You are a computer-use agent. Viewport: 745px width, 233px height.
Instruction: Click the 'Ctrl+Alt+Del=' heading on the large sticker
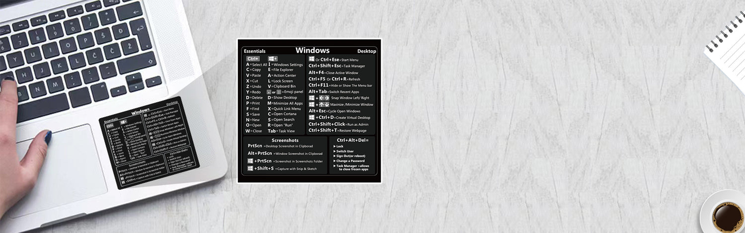353,140
